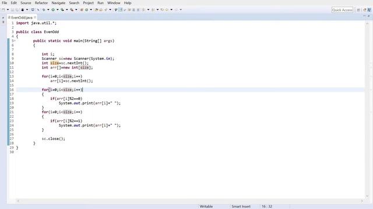Click the Back navigation arrow icon

click(167, 10)
